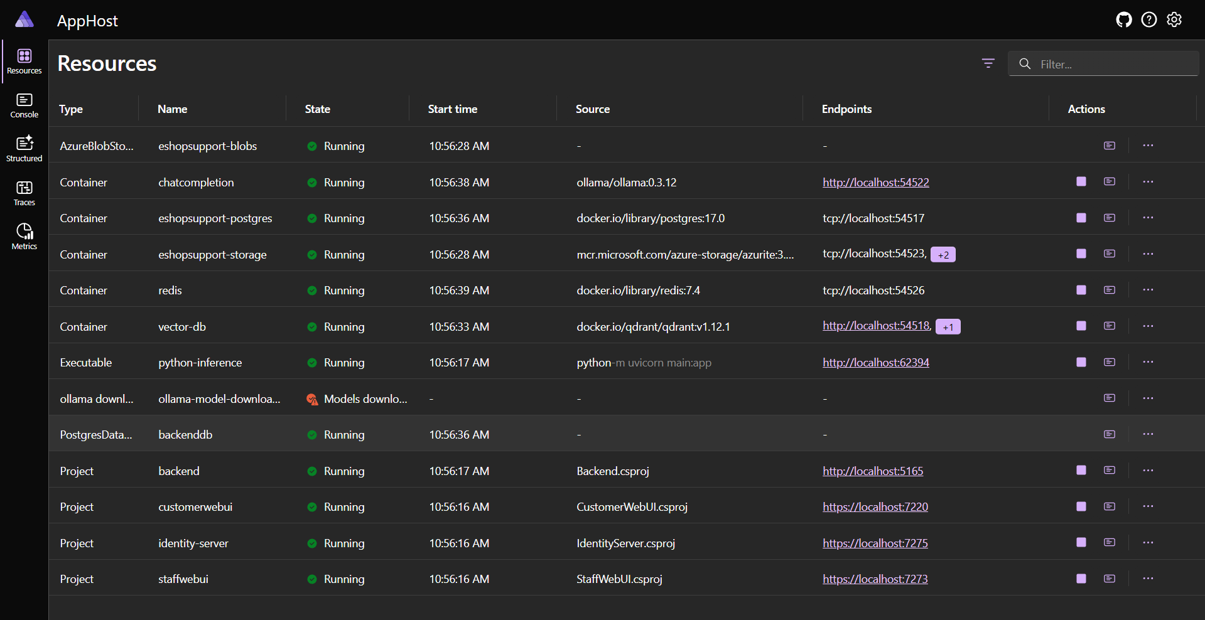This screenshot has height=620, width=1205.
Task: Sort by the Source column header
Action: [x=592, y=109]
